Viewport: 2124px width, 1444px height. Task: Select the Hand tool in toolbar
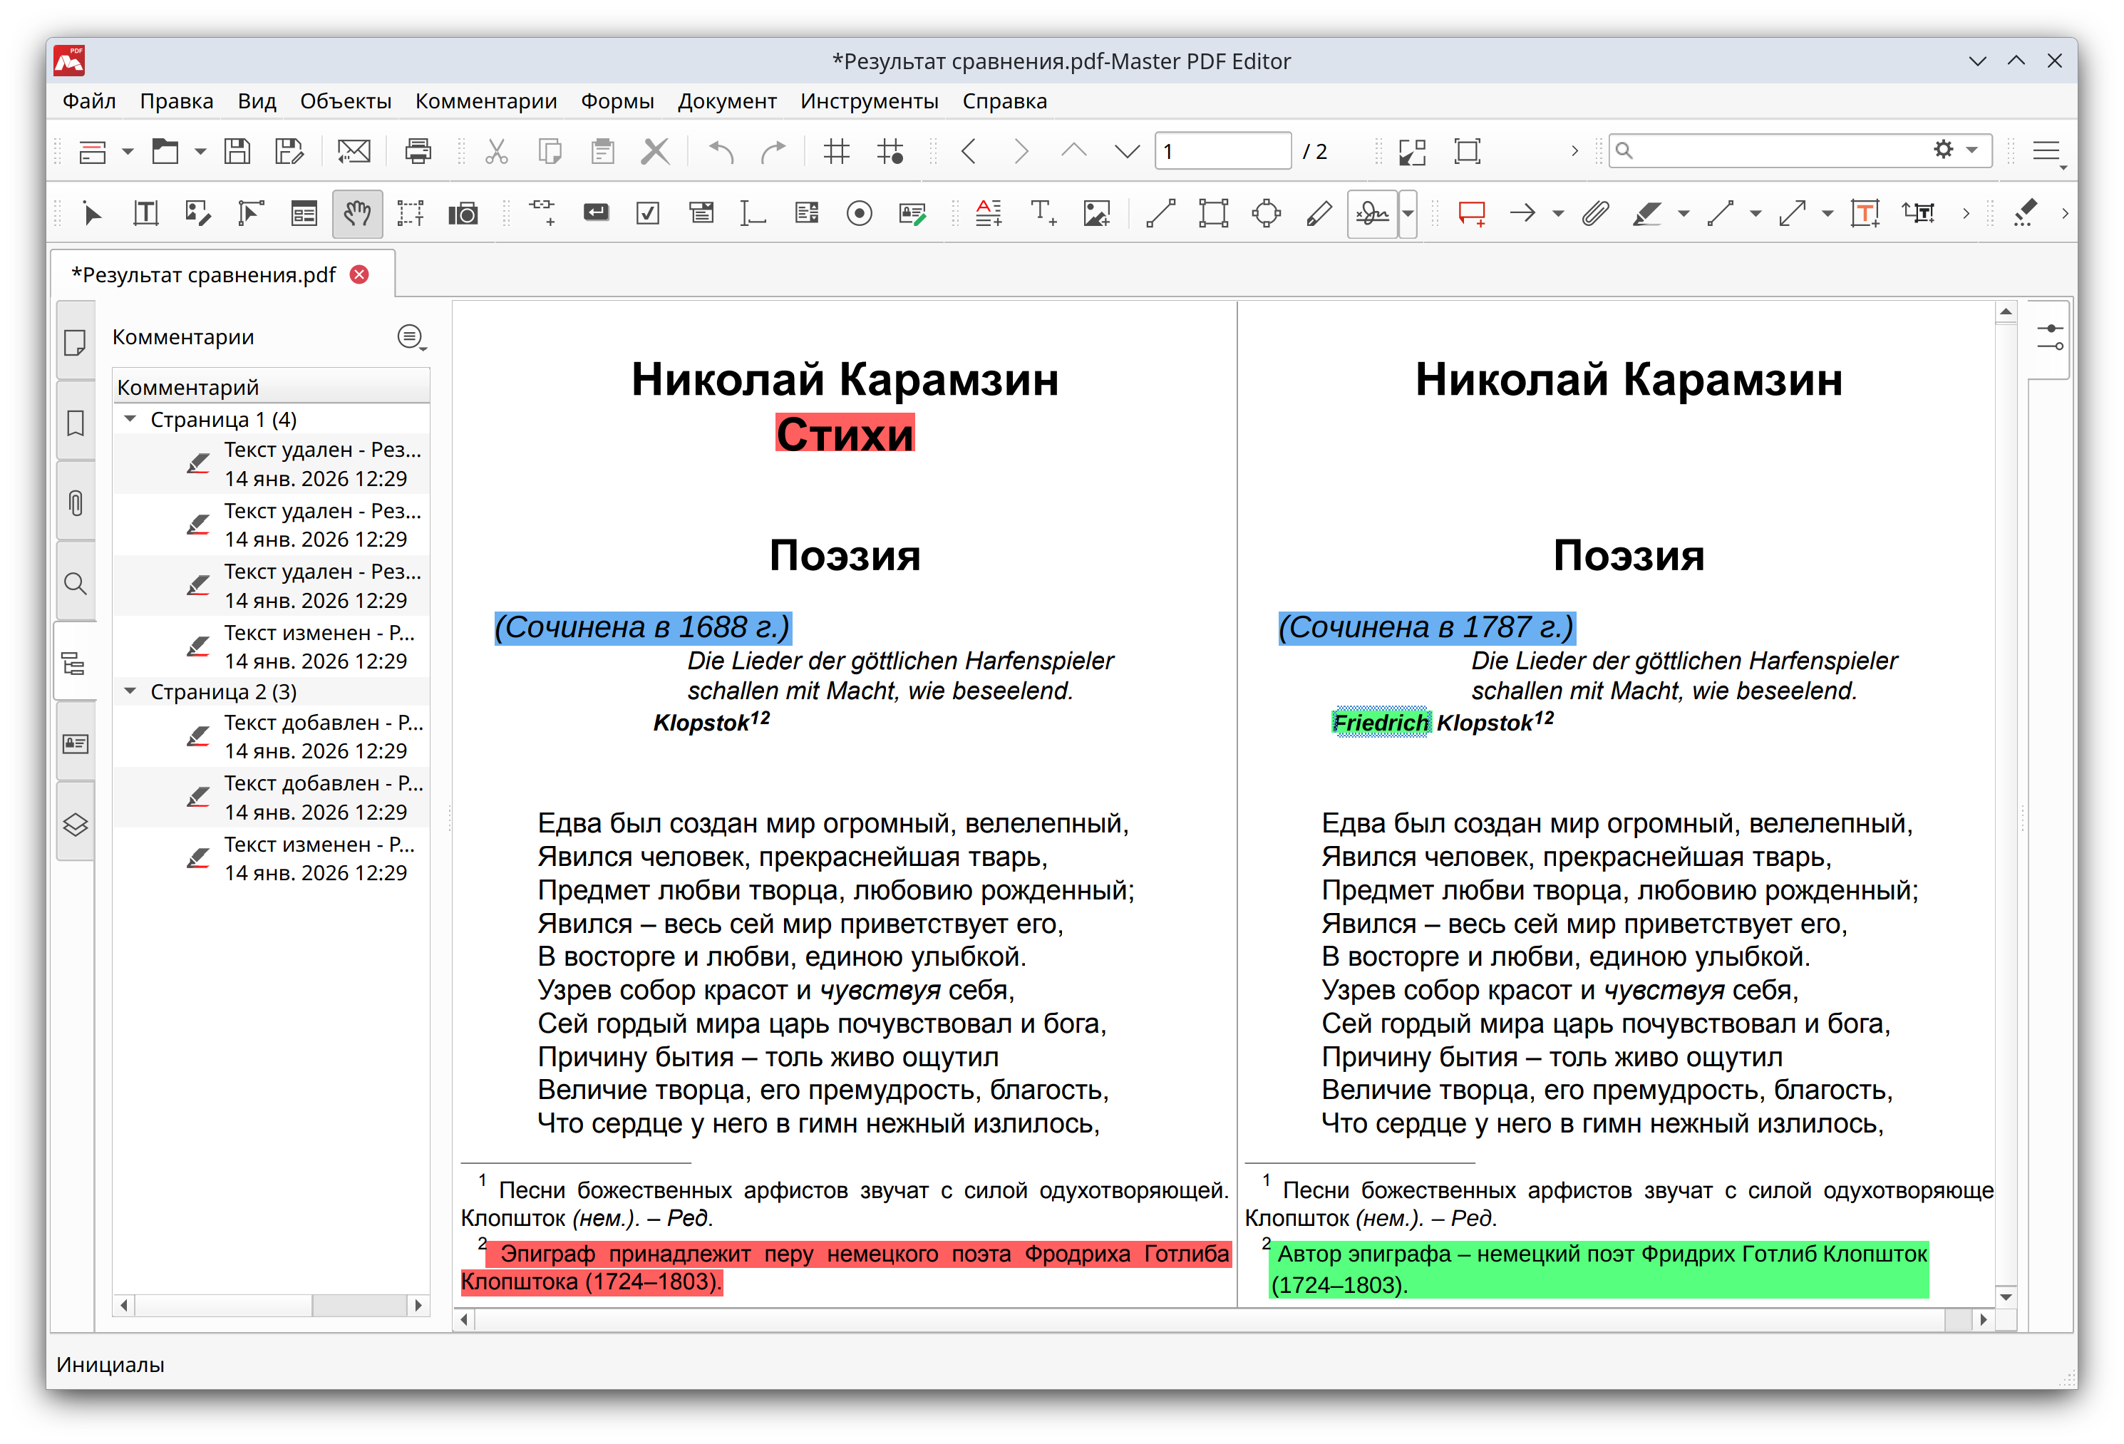[356, 214]
